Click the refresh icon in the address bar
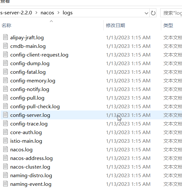Viewport: 182px width, 189px height. (x=153, y=13)
